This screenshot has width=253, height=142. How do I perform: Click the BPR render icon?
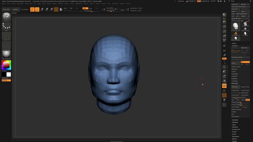pos(224,15)
